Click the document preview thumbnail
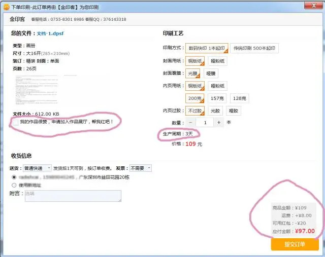The image size is (325, 257). tap(37, 90)
